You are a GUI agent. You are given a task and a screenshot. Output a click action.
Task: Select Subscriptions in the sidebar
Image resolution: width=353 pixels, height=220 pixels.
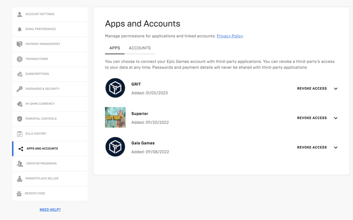tap(50, 74)
